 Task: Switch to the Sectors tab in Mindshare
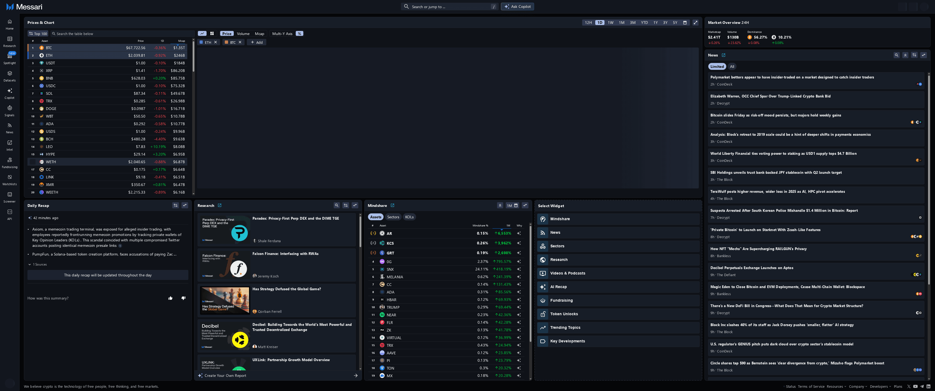tap(393, 216)
